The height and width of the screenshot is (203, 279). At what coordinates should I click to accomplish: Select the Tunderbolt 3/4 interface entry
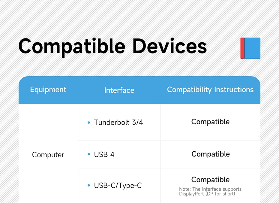point(118,123)
